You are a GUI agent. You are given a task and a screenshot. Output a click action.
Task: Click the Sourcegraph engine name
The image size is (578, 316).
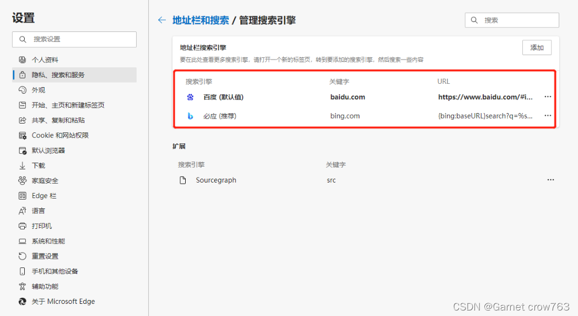pos(216,180)
